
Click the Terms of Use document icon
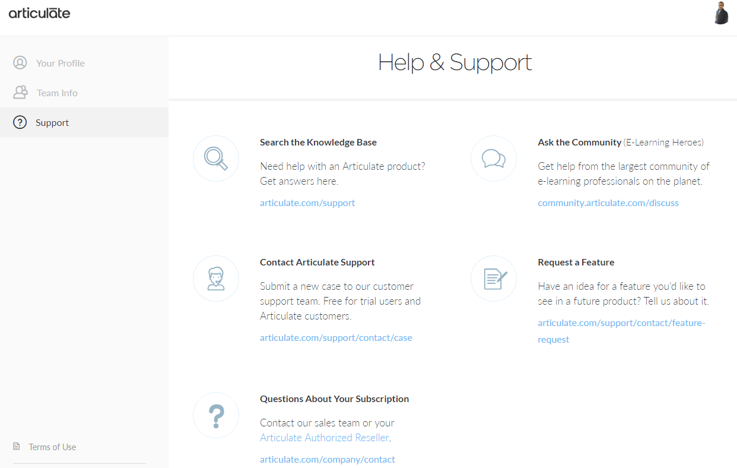[x=17, y=447]
